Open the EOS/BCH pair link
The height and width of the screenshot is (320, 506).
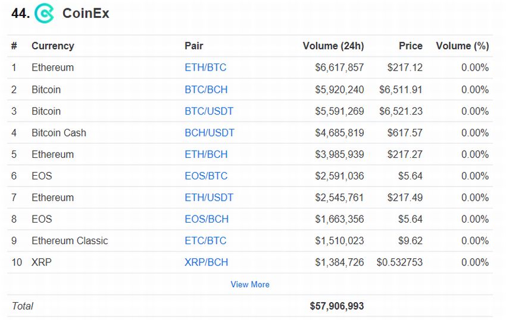click(207, 219)
